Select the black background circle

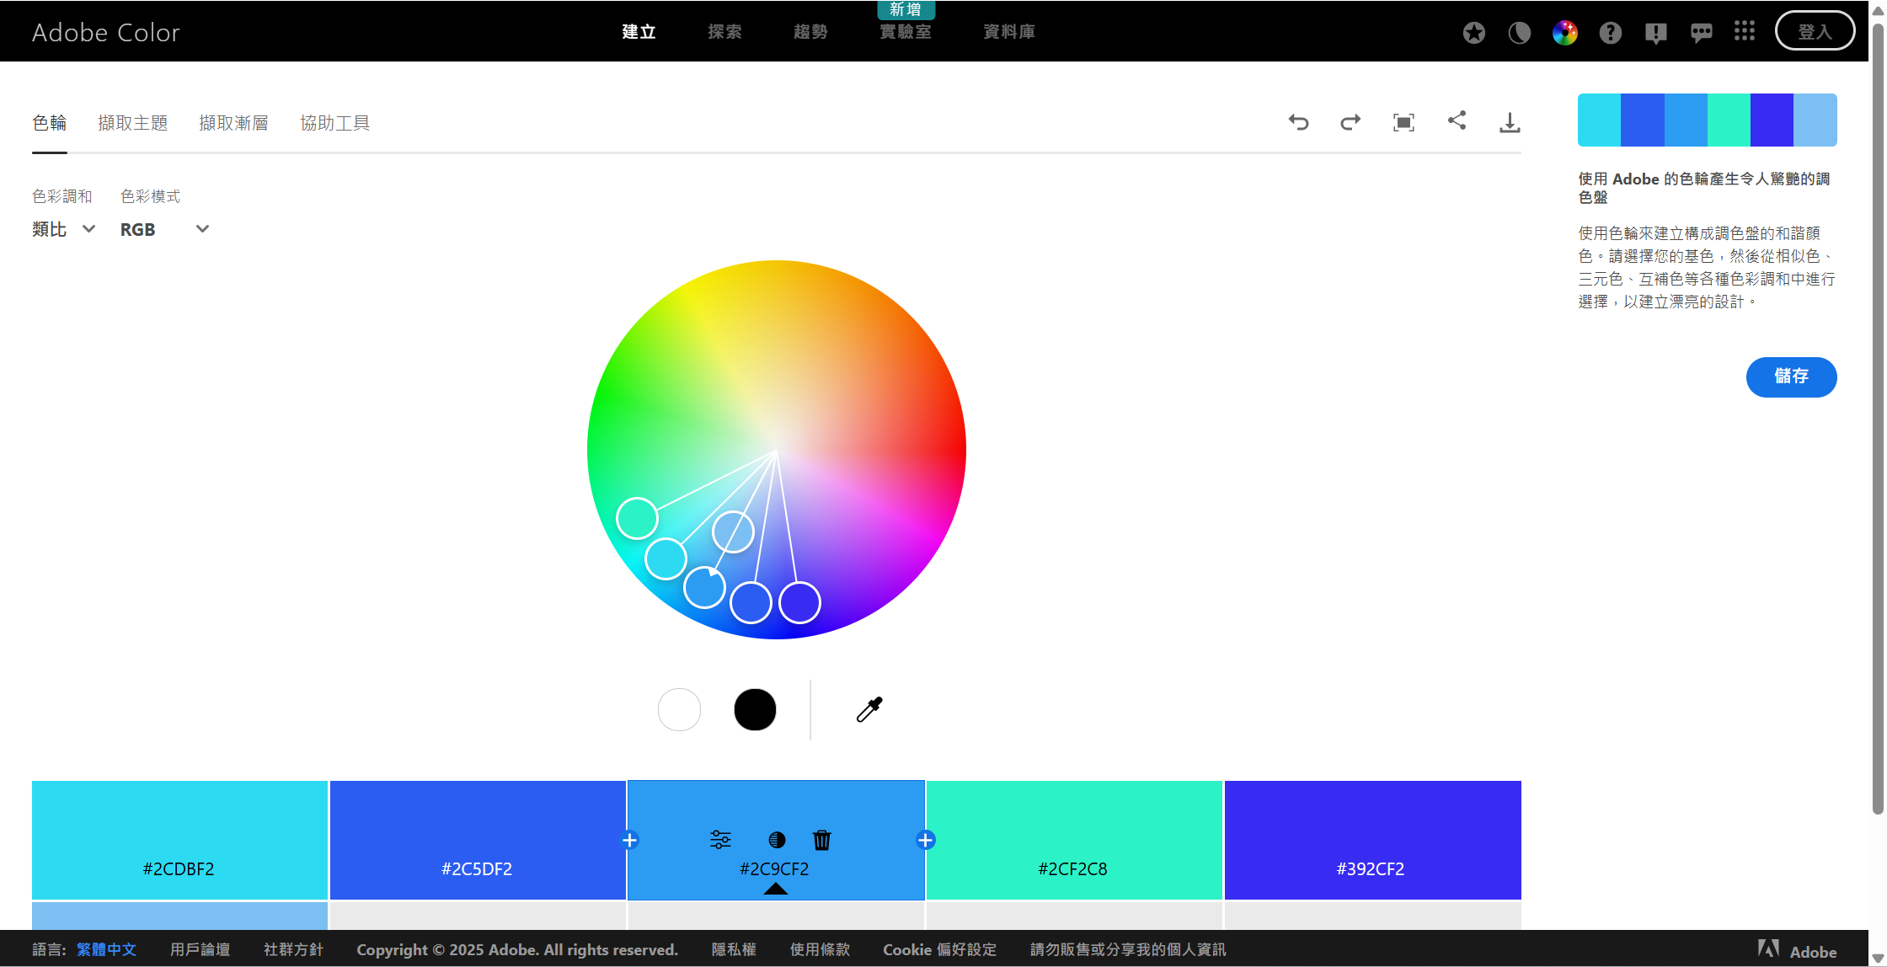[755, 709]
